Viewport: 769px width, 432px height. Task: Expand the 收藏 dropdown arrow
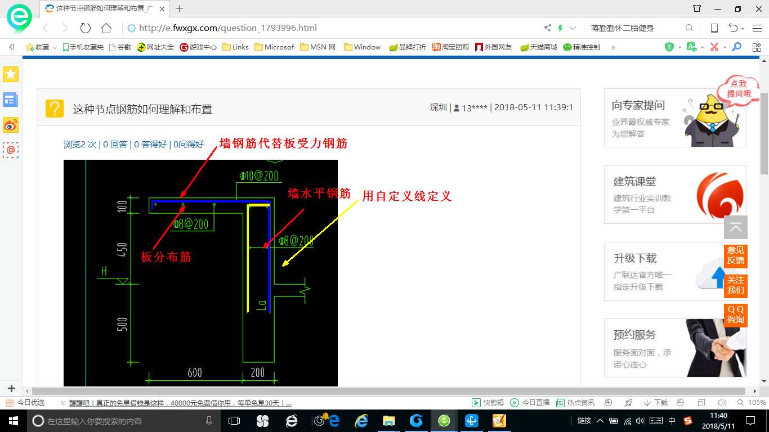(55, 48)
